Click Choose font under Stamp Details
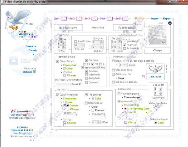This screenshot has height=147, width=188. 69,65
